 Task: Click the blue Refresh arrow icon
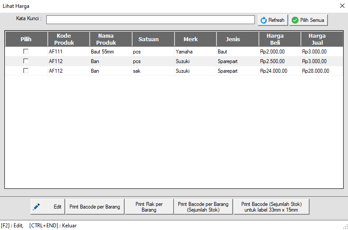[x=264, y=20]
